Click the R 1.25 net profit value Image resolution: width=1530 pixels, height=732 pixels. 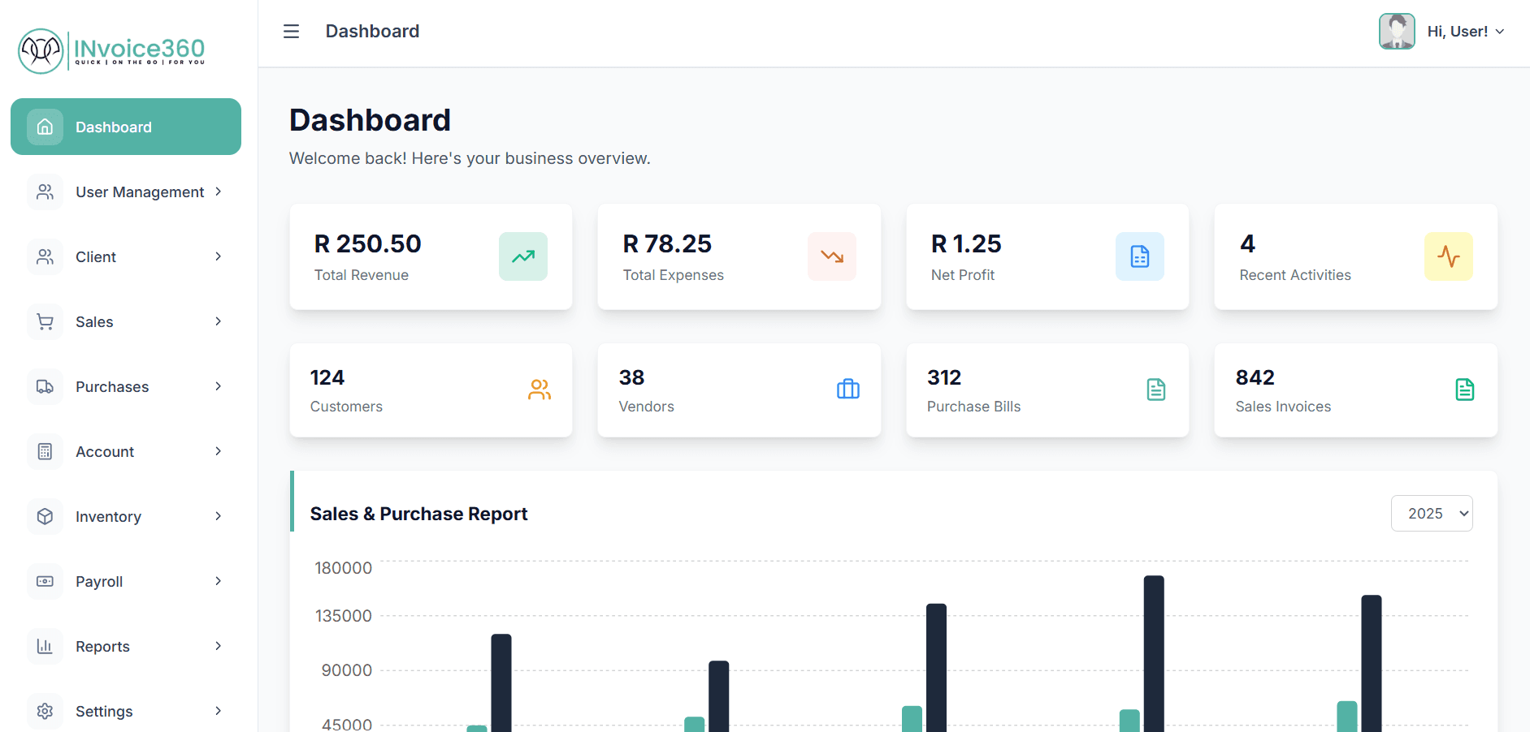pyautogui.click(x=966, y=243)
